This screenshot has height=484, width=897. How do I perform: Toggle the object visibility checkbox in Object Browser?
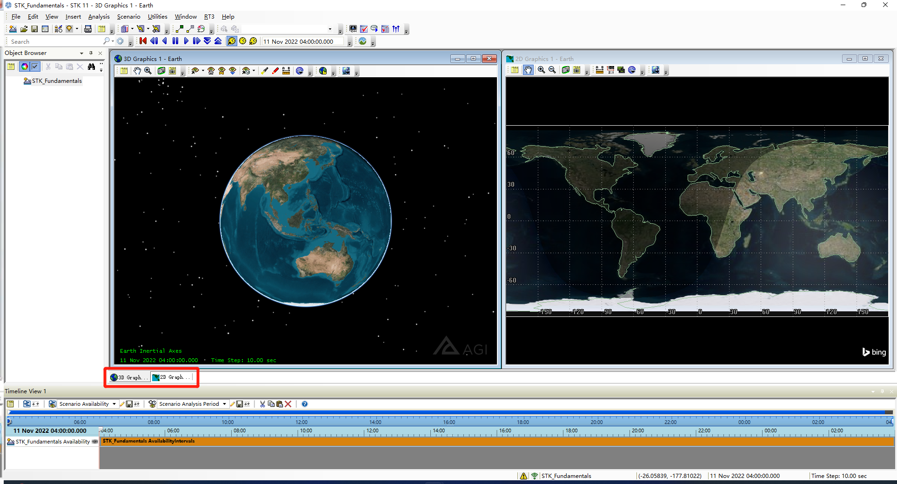tap(35, 66)
